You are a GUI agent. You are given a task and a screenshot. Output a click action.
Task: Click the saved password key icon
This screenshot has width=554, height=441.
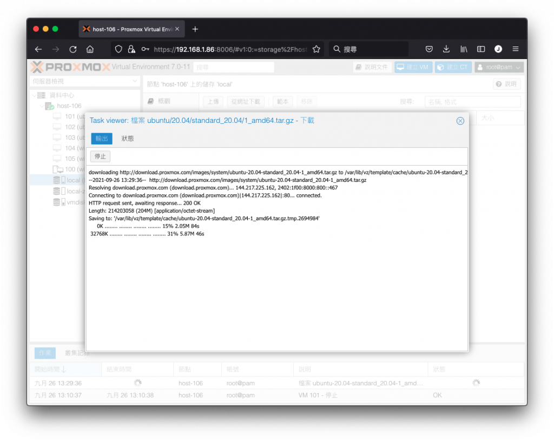tap(145, 49)
